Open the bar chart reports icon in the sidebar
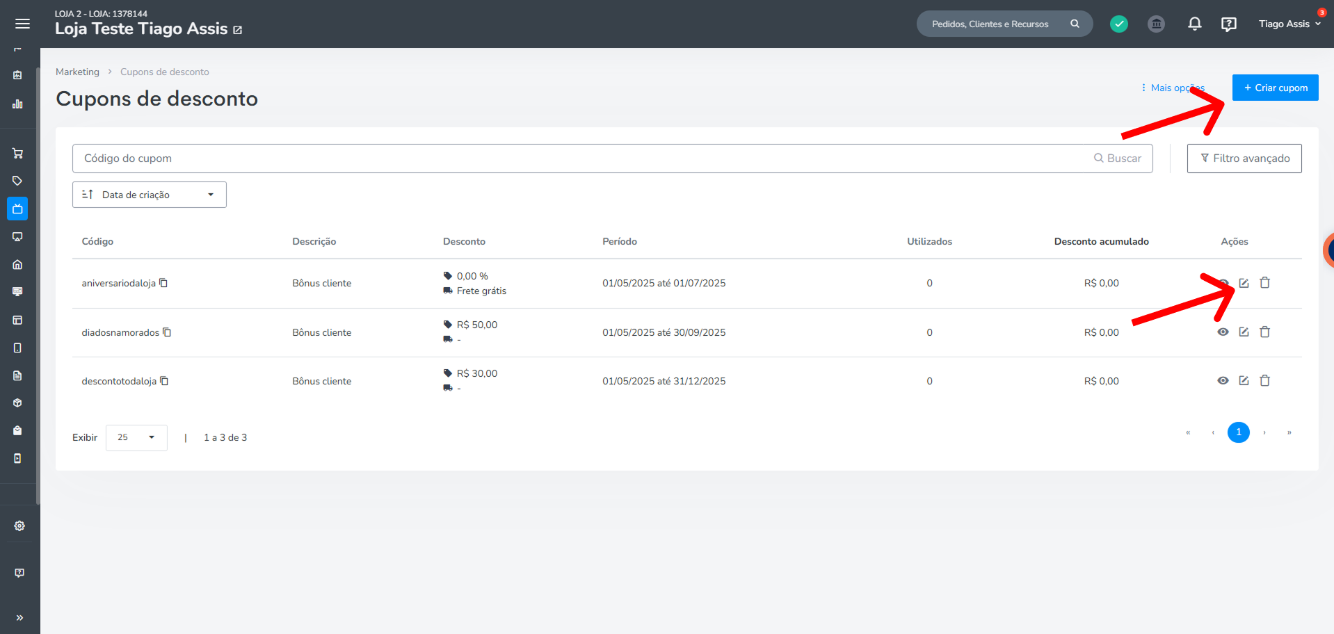Screen dimensions: 1334x634 pos(17,104)
